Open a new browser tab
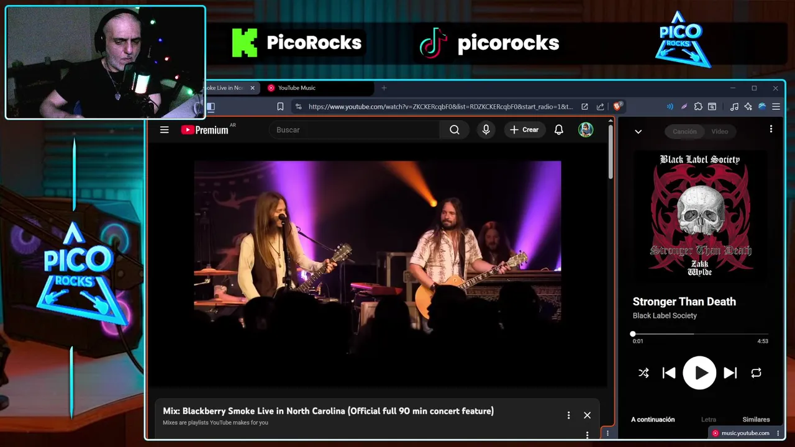Viewport: 795px width, 447px height. (384, 88)
